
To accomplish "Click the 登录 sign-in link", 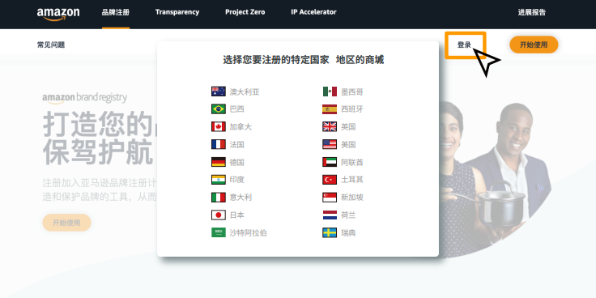I will (464, 45).
